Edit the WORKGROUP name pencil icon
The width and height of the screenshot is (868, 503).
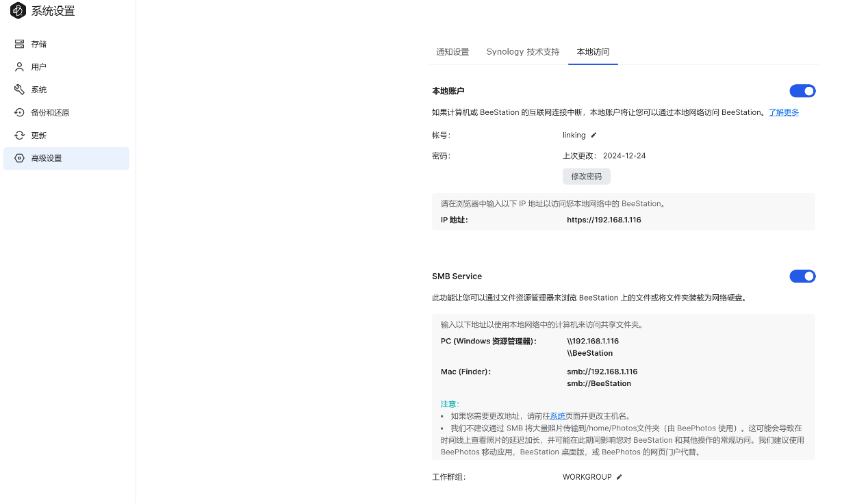point(619,477)
